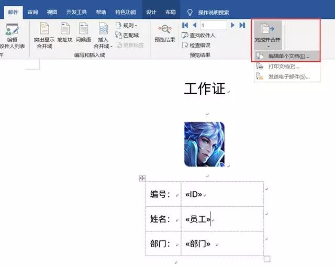Insert an Address Block

[65, 32]
